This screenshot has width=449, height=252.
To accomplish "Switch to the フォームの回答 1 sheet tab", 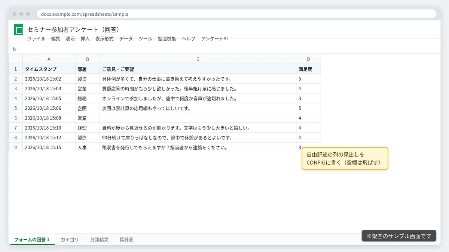I will 32,239.
